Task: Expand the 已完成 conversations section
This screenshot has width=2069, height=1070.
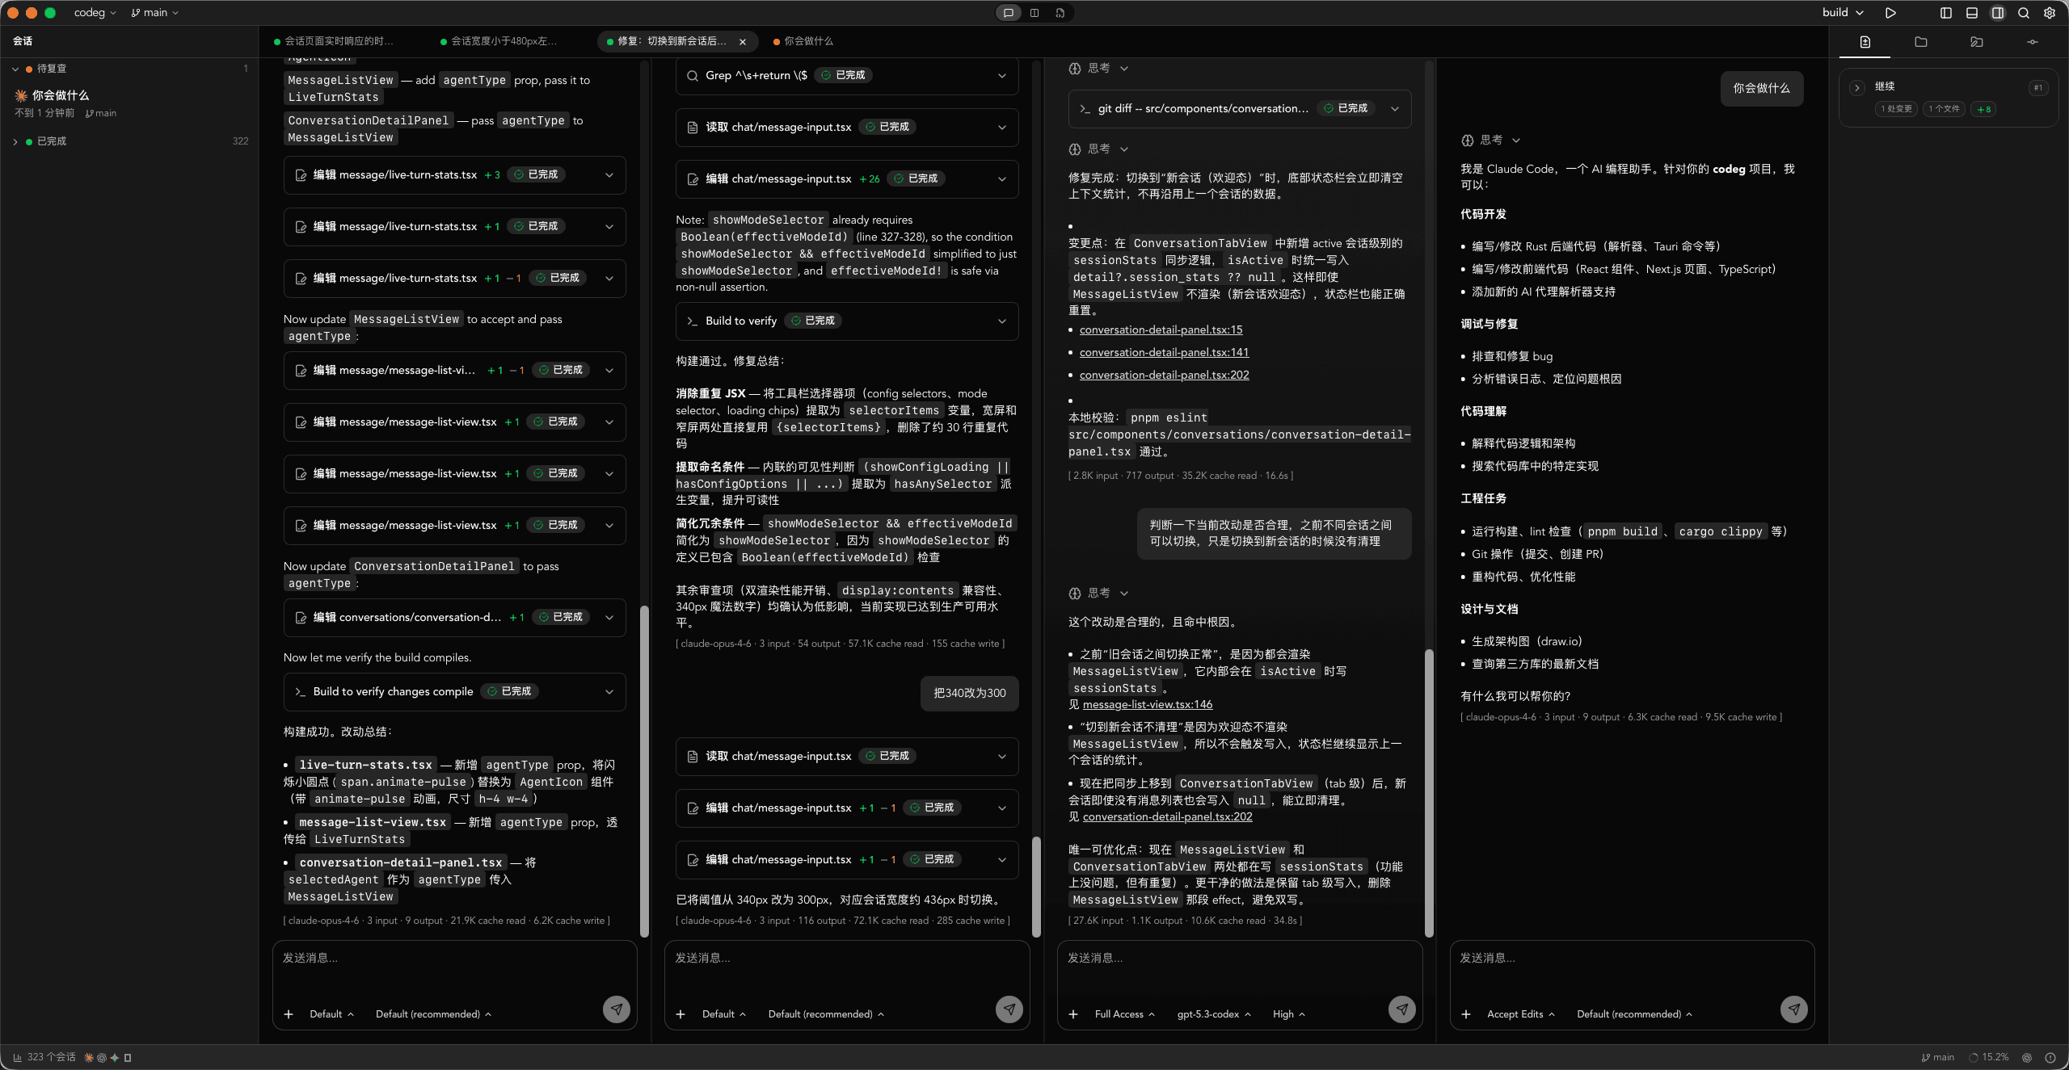Action: coord(16,141)
